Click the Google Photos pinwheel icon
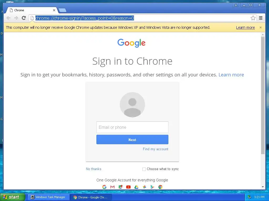Screen dimensions: 269x201 pos(144,187)
